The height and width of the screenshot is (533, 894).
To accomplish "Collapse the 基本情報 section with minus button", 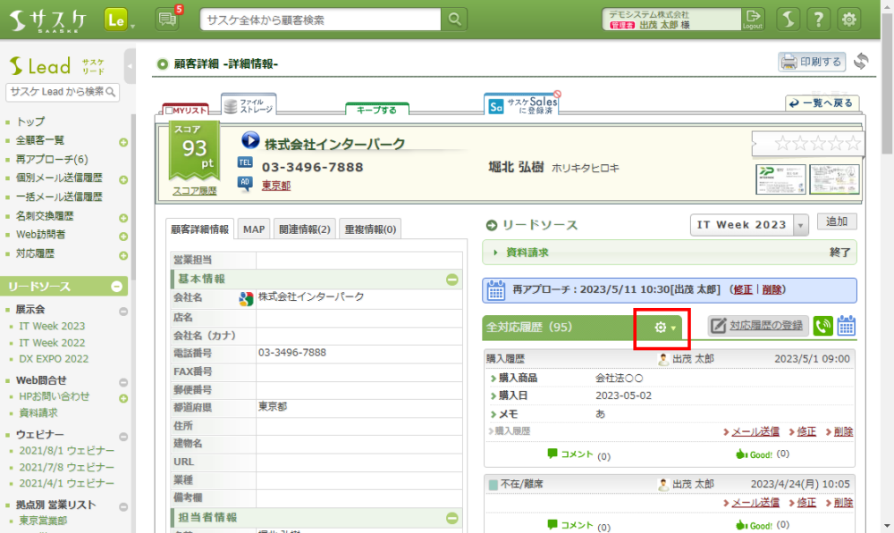I will [x=452, y=279].
